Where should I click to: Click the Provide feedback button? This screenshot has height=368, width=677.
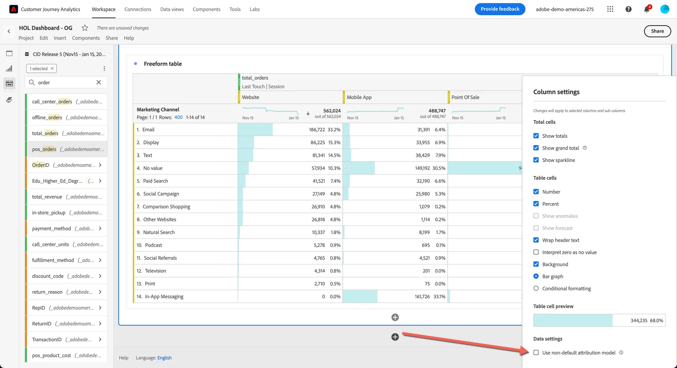click(500, 9)
